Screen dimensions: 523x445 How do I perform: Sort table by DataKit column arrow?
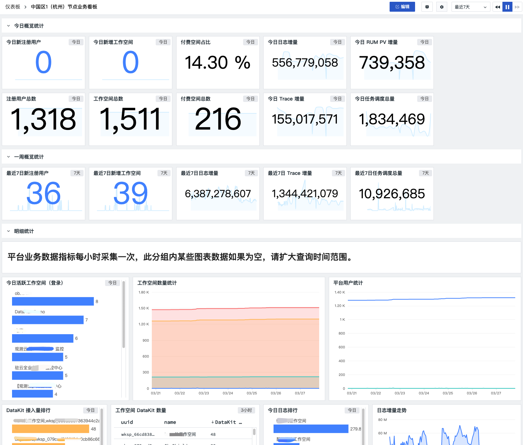(x=213, y=422)
